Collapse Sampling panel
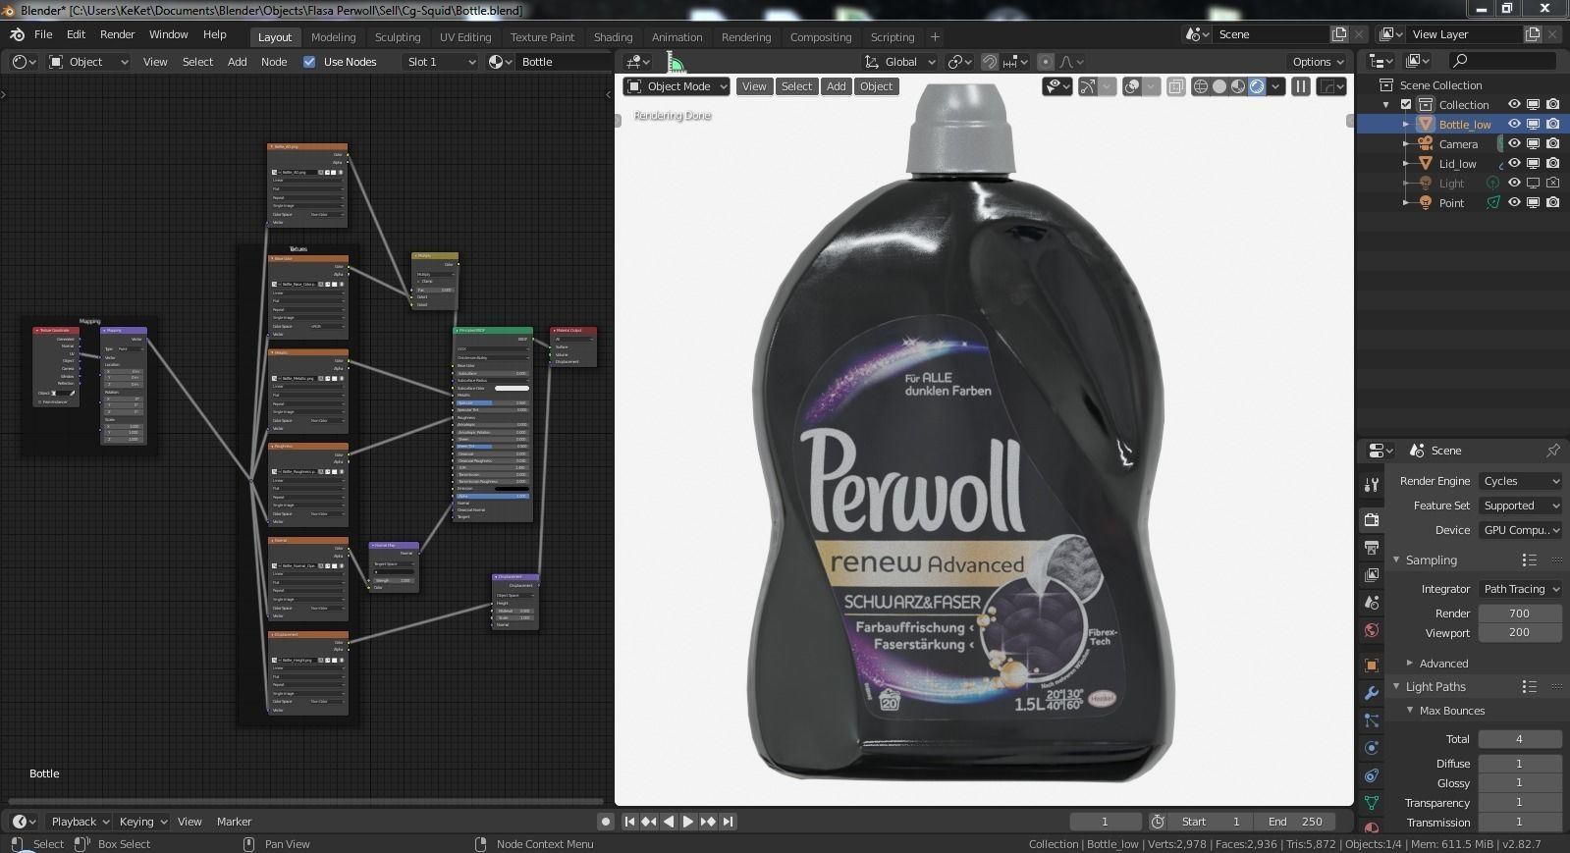Image resolution: width=1570 pixels, height=853 pixels. click(x=1396, y=560)
